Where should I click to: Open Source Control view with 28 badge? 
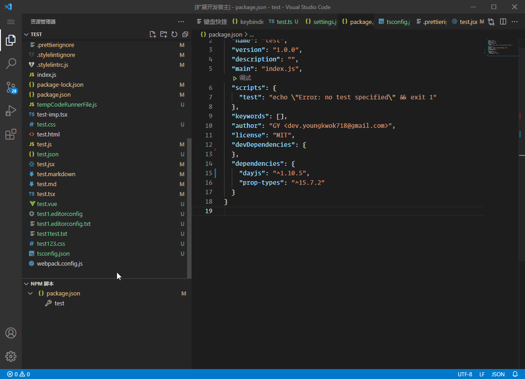pos(11,87)
